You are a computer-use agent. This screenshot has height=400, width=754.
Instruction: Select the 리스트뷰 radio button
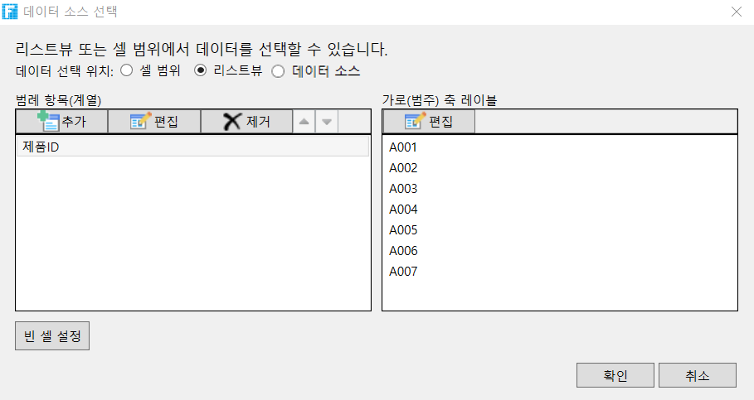tap(200, 70)
